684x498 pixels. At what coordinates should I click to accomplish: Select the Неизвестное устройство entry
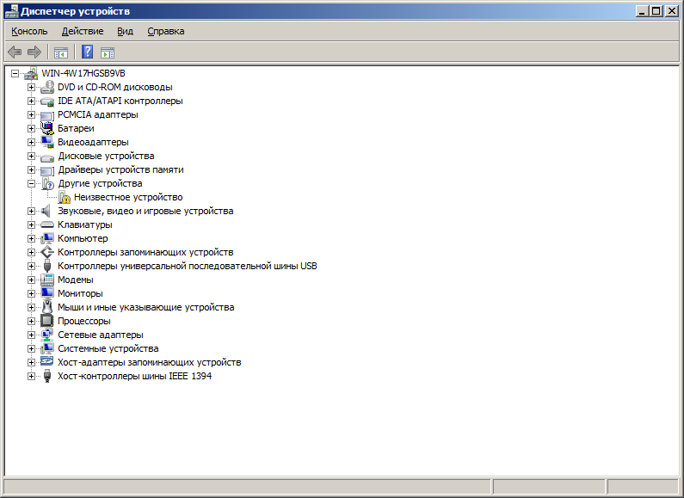(x=128, y=197)
